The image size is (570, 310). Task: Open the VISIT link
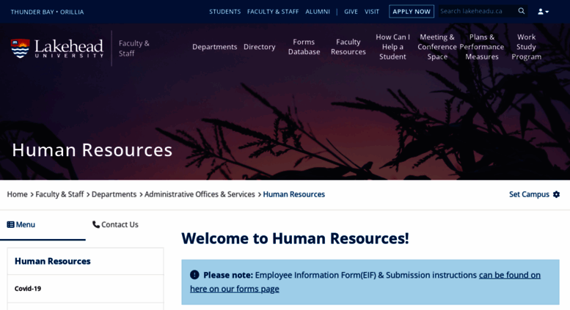point(371,12)
